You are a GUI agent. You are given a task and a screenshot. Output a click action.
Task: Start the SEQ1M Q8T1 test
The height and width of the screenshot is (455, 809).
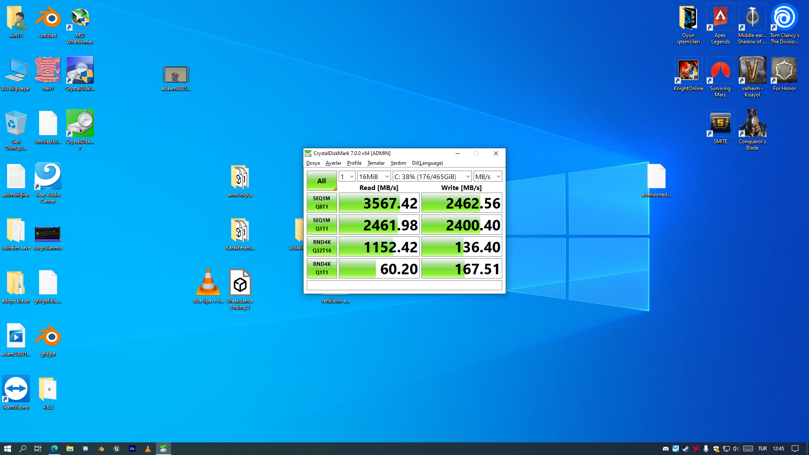pyautogui.click(x=321, y=203)
